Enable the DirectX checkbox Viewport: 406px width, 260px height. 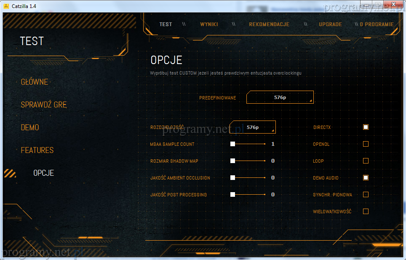tap(366, 127)
